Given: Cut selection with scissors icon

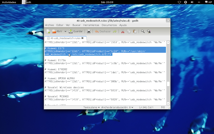Looking at the screenshot, I should pyautogui.click(x=123, y=31).
